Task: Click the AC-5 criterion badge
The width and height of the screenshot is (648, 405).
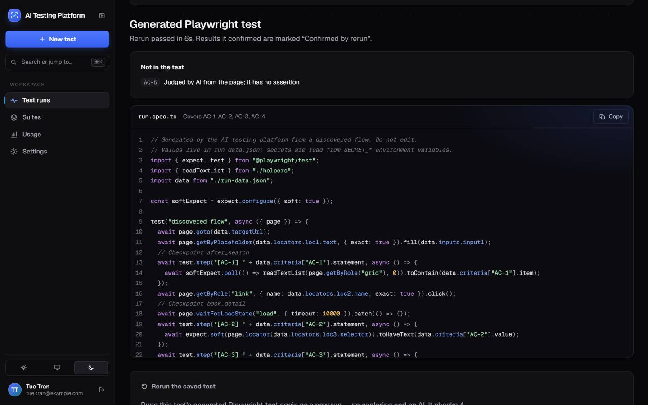Action: point(150,82)
